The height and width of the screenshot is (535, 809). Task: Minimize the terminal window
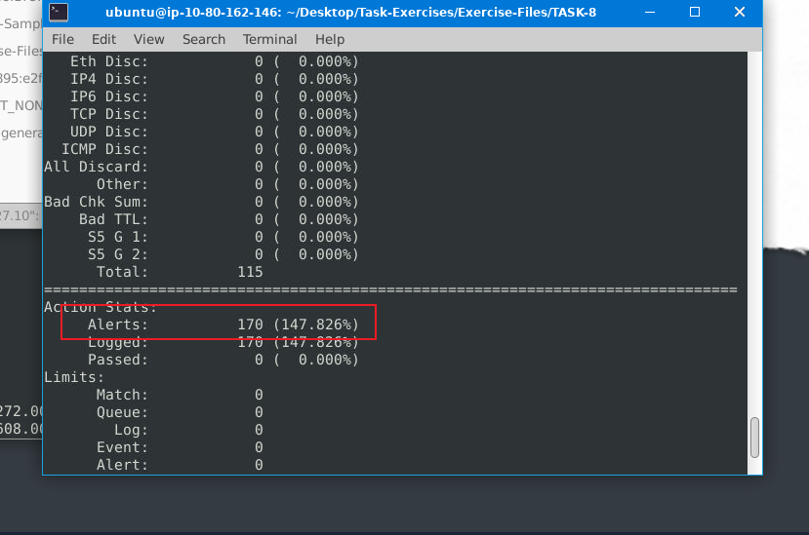(650, 12)
